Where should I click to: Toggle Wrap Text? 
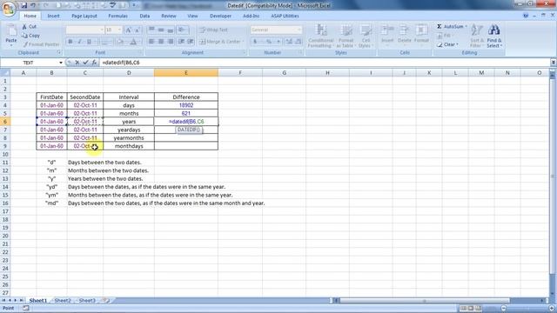pos(213,30)
